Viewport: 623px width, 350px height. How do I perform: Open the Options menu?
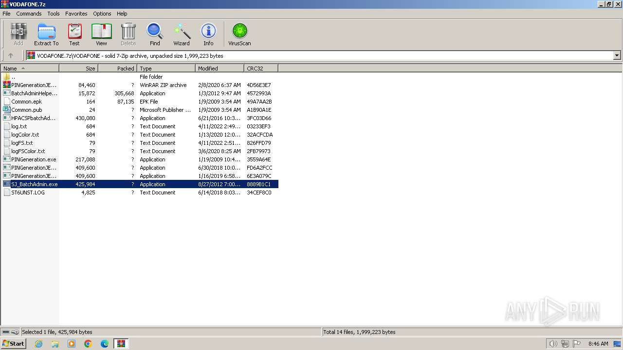[102, 14]
